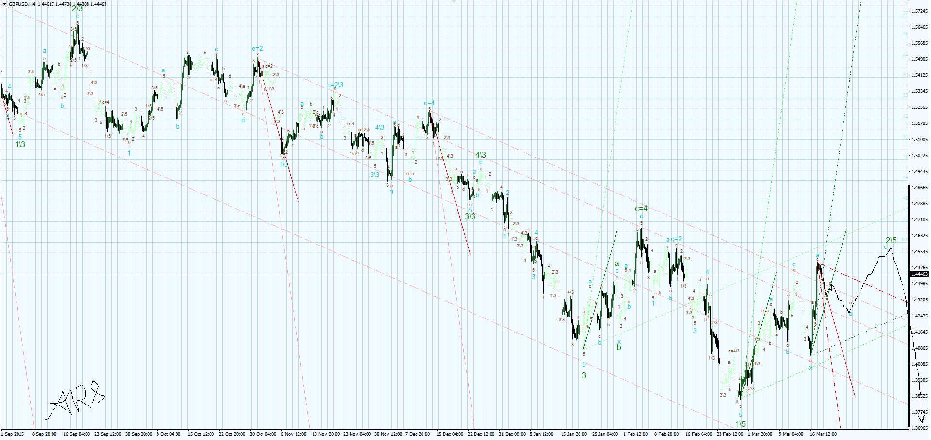Select the 8 Oct 04:00 time marker
This screenshot has width=931, height=440.
[168, 434]
